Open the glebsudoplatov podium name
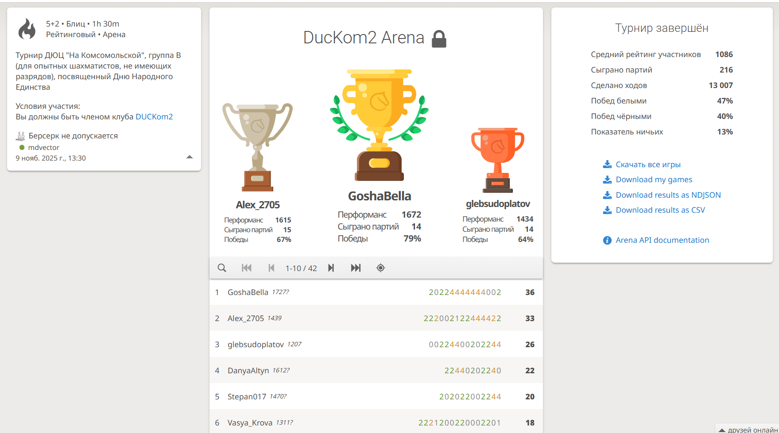 tap(498, 204)
